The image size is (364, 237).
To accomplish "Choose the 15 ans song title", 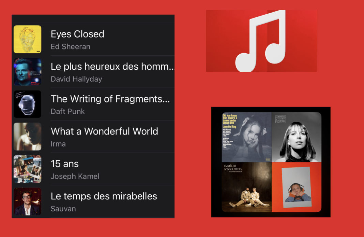I will pyautogui.click(x=65, y=164).
